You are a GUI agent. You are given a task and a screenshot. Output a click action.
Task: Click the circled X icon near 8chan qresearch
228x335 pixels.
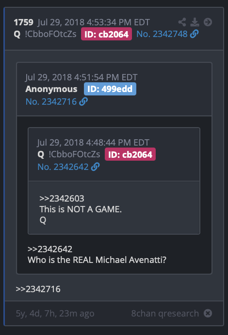(208, 313)
